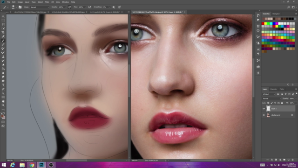The width and height of the screenshot is (298, 168).
Task: Select the Quick Selection tool
Action: [x=3, y=28]
